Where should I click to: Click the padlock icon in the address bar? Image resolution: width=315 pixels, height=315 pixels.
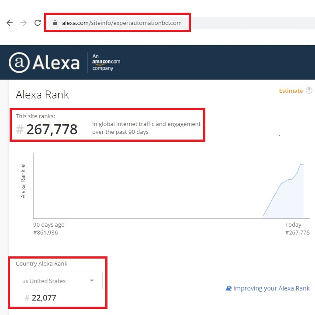(x=55, y=23)
